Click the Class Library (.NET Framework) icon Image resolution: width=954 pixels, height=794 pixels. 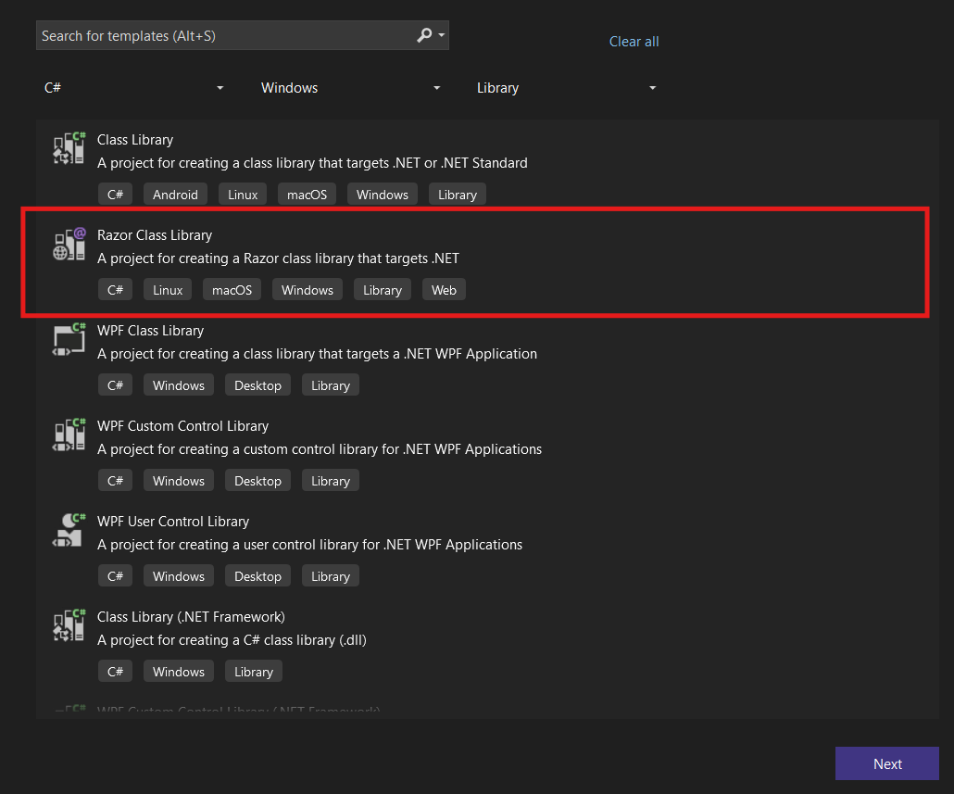[x=69, y=626]
